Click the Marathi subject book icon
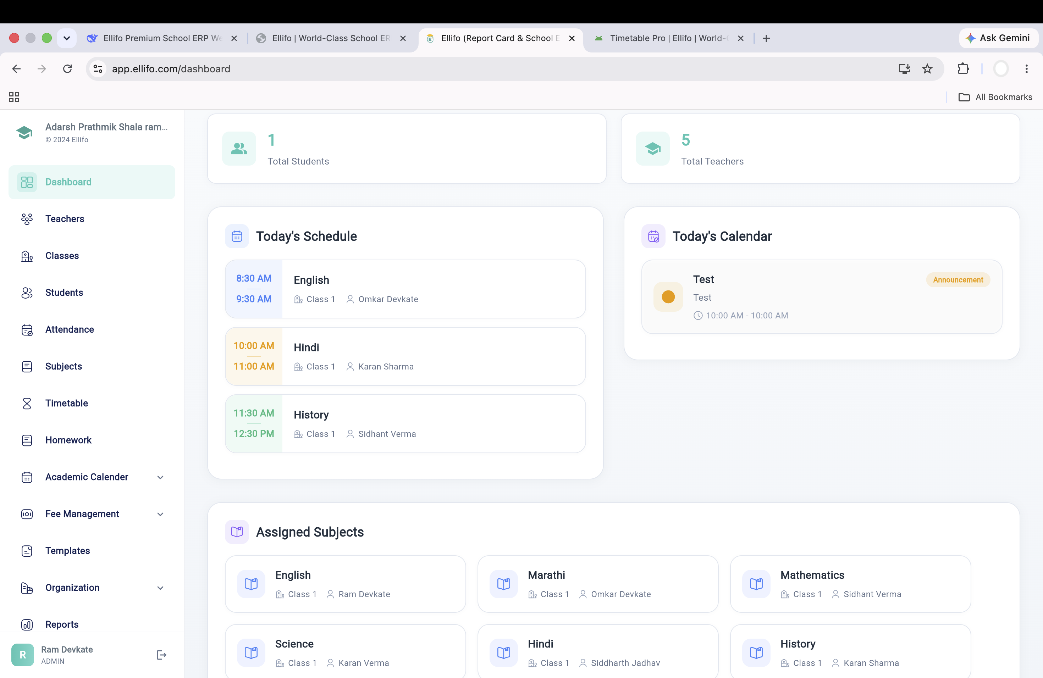The height and width of the screenshot is (678, 1043). (503, 584)
